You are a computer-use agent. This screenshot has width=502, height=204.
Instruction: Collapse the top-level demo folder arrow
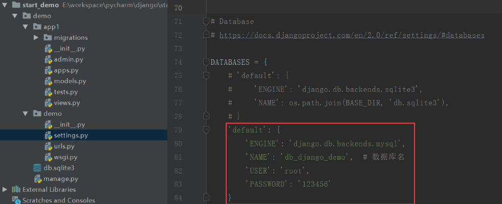coord(15,16)
